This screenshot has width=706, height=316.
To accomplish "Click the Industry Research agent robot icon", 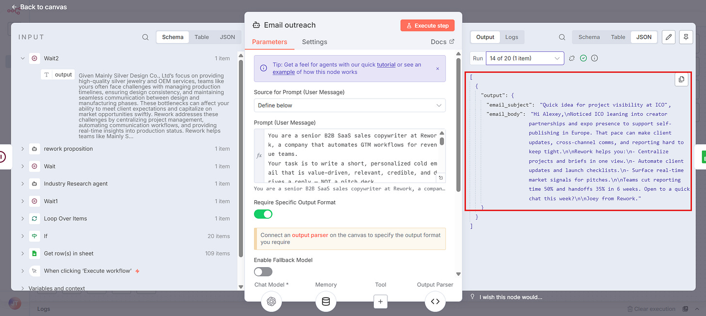I will (x=34, y=183).
